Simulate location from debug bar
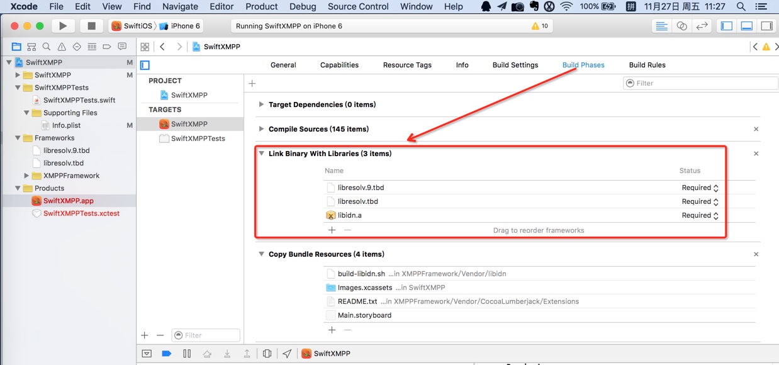 (287, 354)
